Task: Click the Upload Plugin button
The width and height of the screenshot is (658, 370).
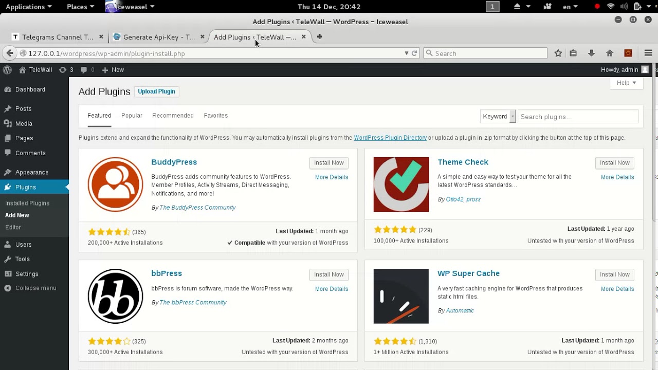Action: (x=156, y=91)
